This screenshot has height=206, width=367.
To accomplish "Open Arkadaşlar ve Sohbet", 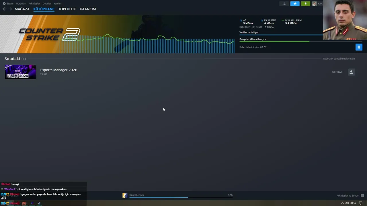I will point(348,196).
